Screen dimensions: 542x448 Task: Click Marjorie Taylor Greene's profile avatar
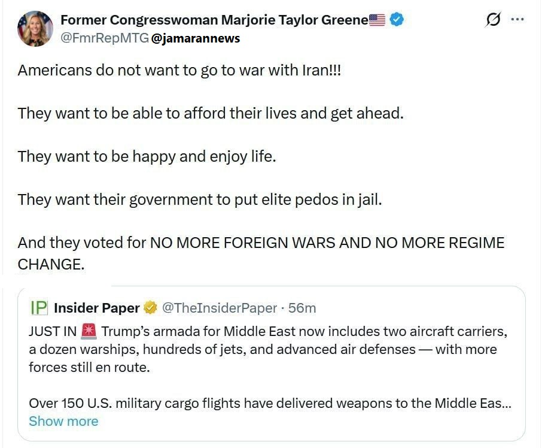pos(35,28)
